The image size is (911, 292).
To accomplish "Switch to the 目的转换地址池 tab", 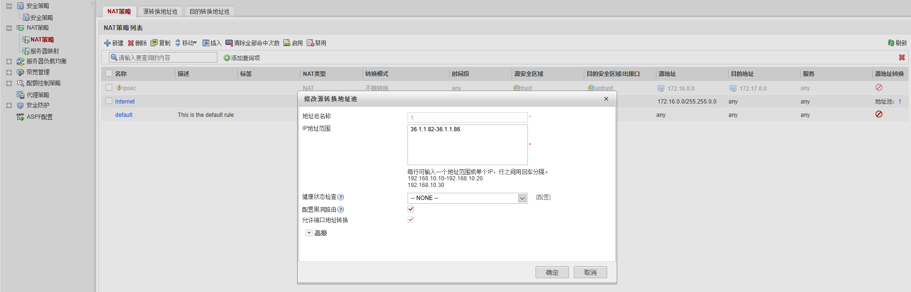I will [209, 11].
